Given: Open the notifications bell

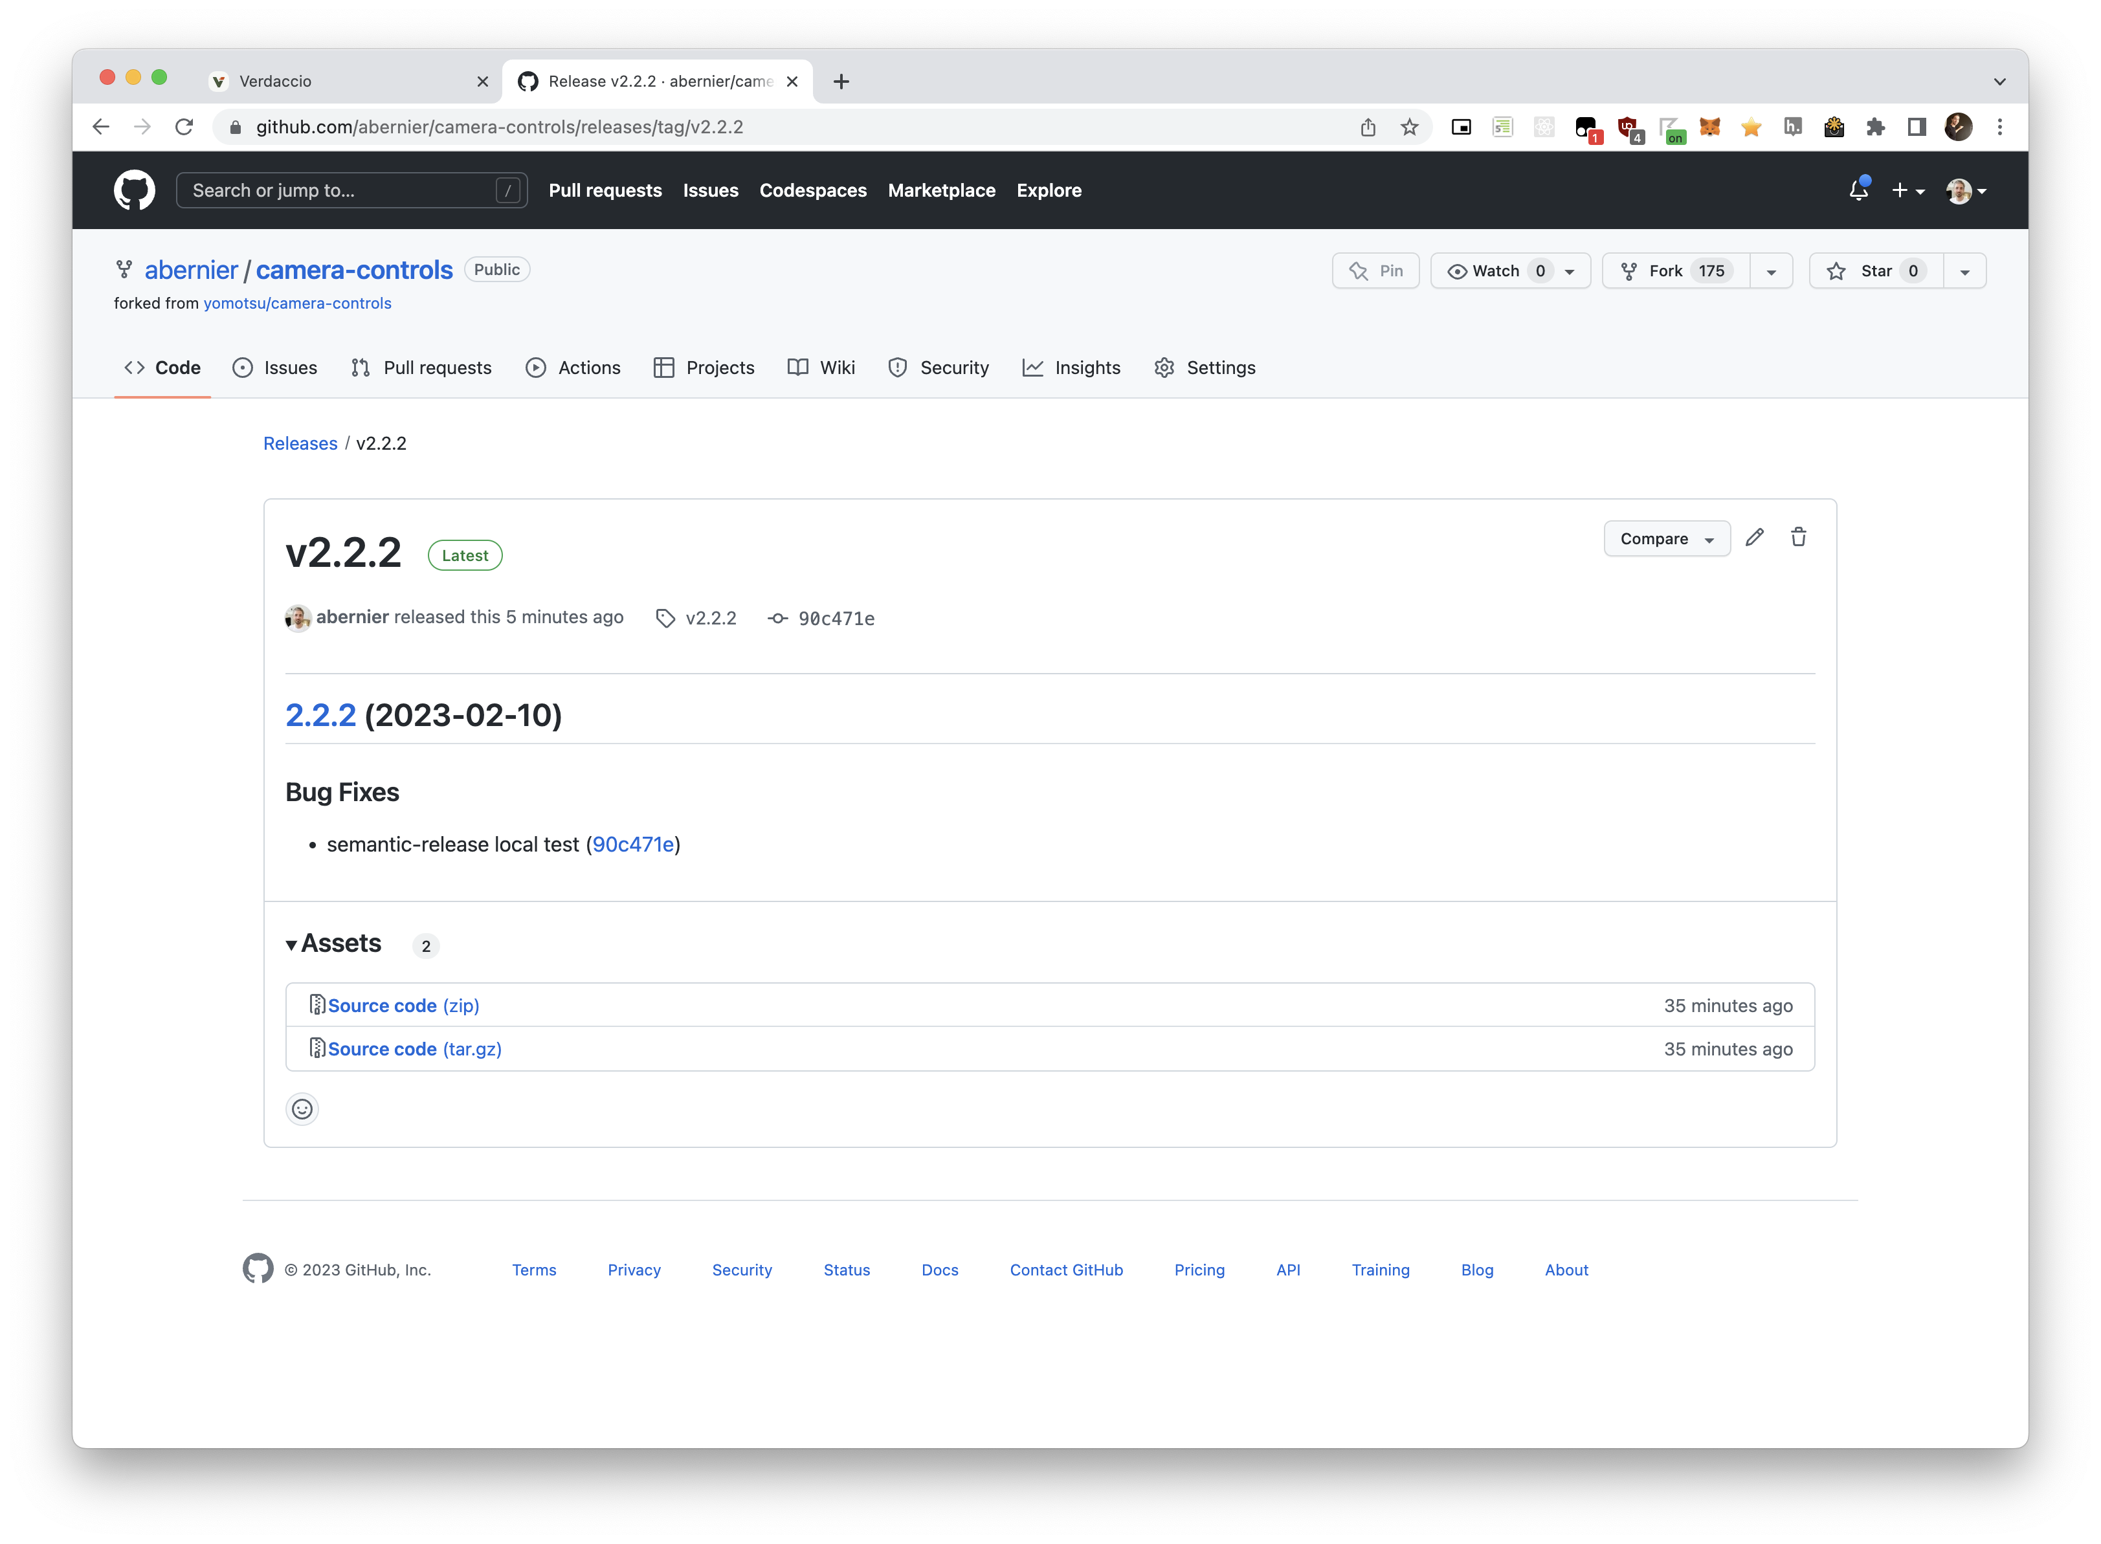Looking at the screenshot, I should [x=1858, y=190].
